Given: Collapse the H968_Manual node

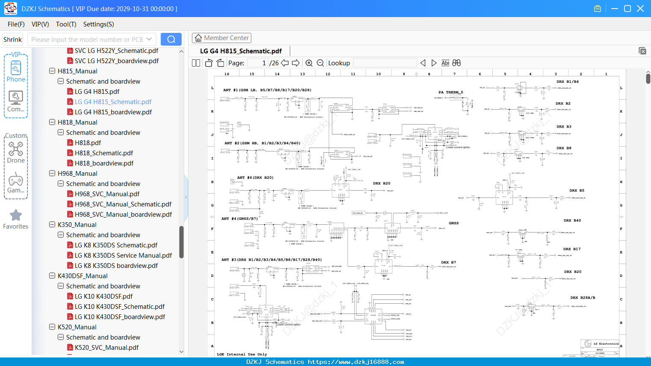Looking at the screenshot, I should click(x=52, y=173).
